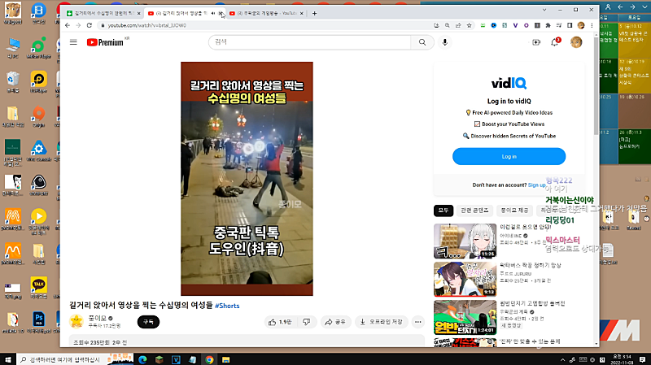
Task: Open Chrome side panel icon
Action: (x=570, y=25)
